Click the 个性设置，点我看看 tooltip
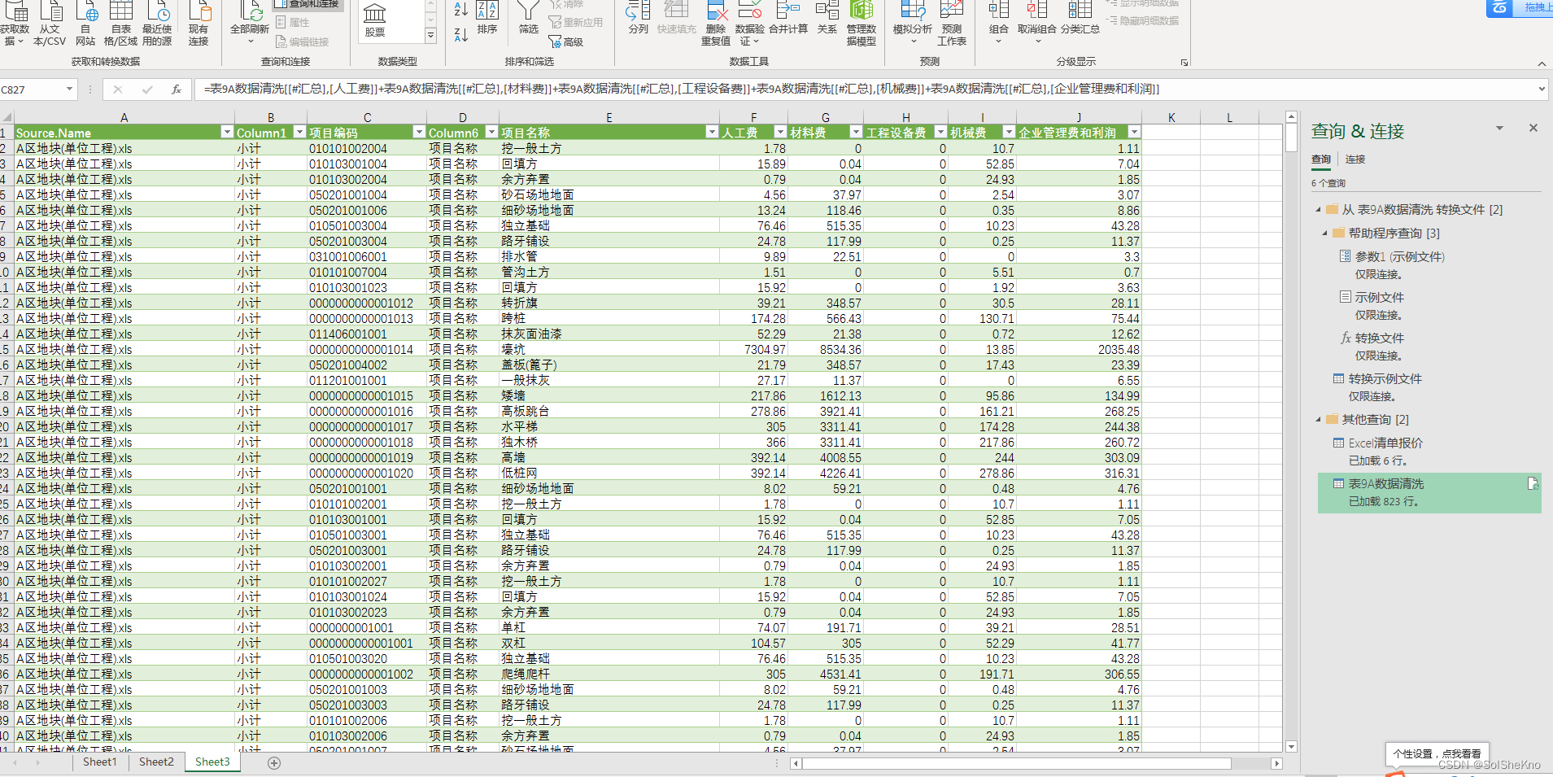The height and width of the screenshot is (777, 1553). click(1437, 753)
